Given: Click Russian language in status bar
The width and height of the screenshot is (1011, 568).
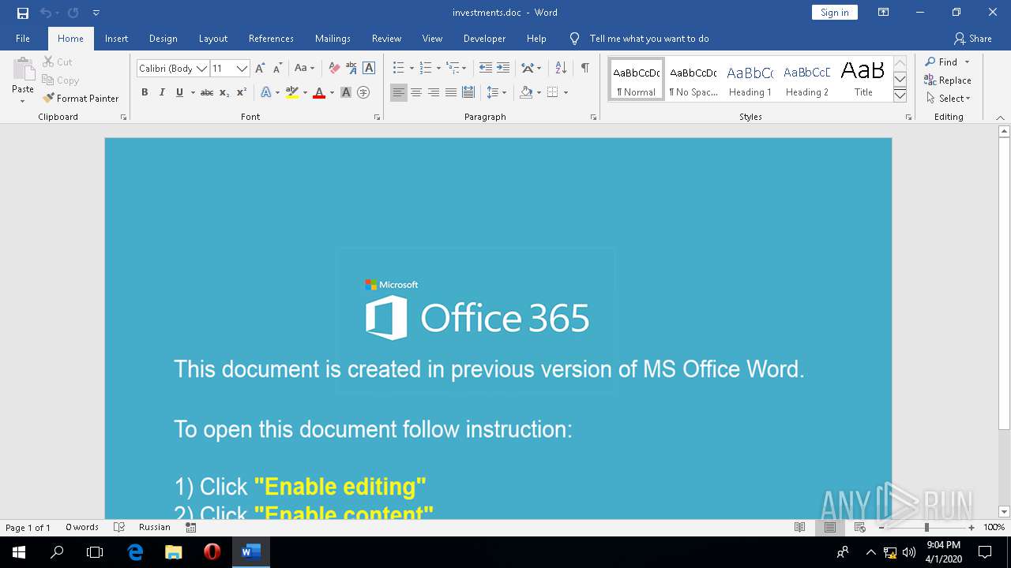Looking at the screenshot, I should point(155,527).
